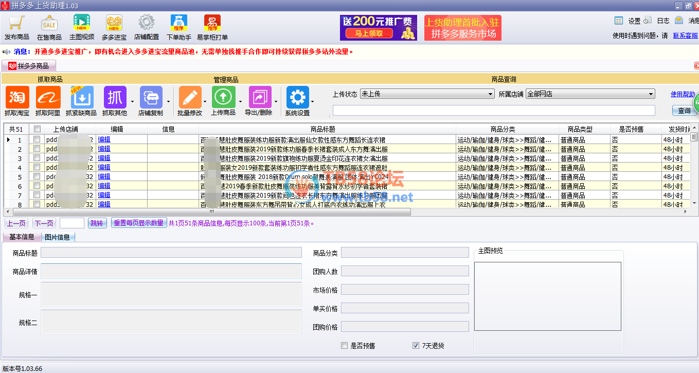Open 主图视频 icon
699x373 pixels.
pos(82,23)
